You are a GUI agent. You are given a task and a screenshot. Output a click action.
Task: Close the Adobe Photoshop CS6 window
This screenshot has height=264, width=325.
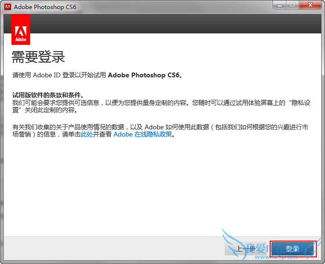pyautogui.click(x=310, y=5)
